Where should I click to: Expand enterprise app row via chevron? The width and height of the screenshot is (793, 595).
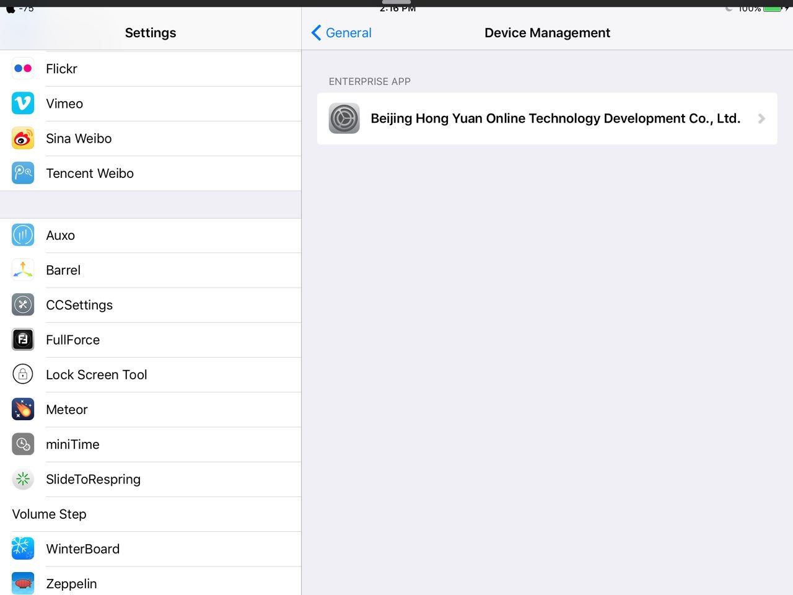[761, 118]
